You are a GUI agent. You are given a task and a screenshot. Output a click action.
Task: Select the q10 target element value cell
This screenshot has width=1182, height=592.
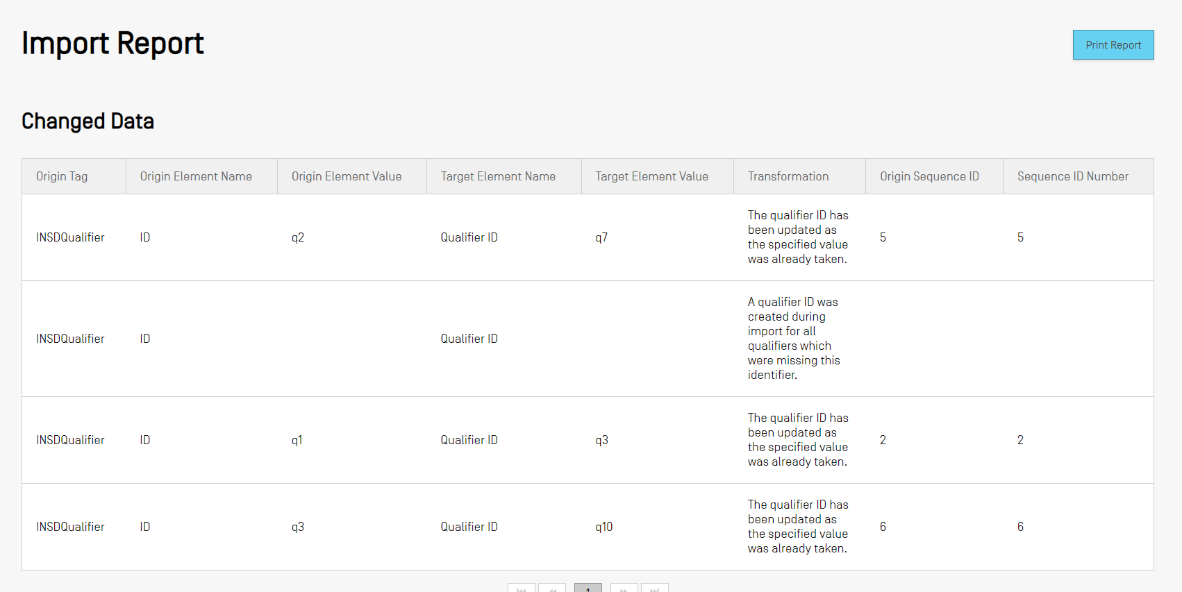604,527
